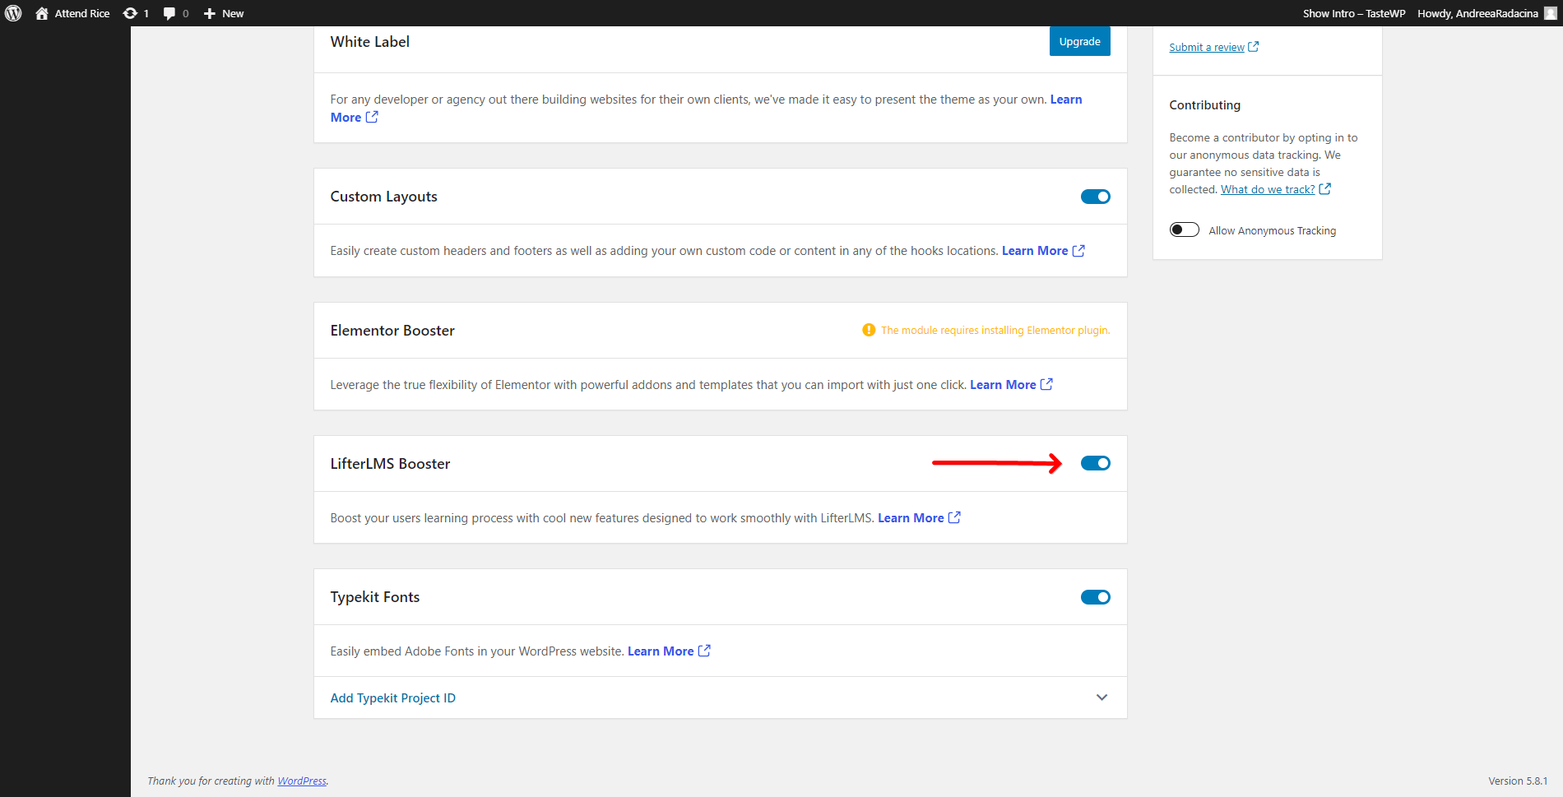Open the New dropdown in the admin bar
The image size is (1563, 797).
coord(222,13)
